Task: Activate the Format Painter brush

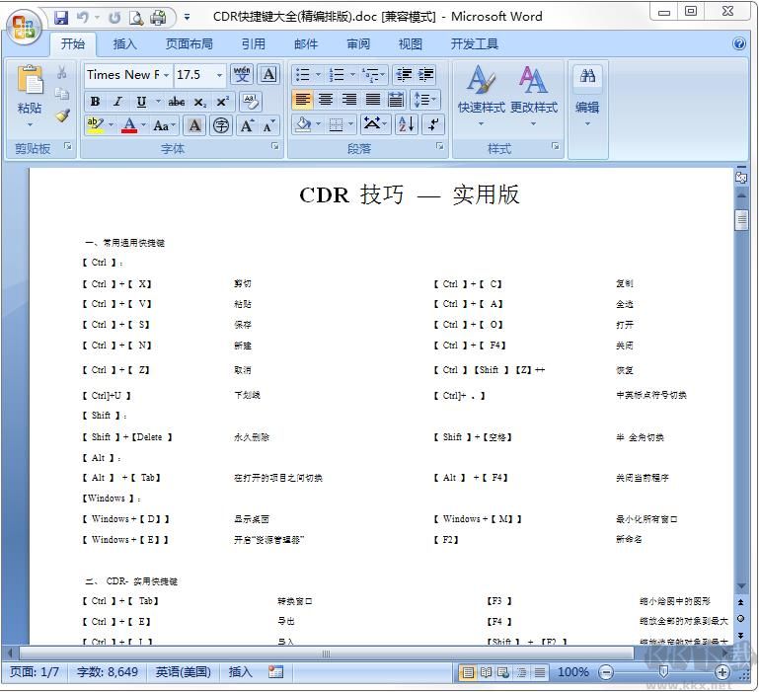Action: (x=62, y=115)
